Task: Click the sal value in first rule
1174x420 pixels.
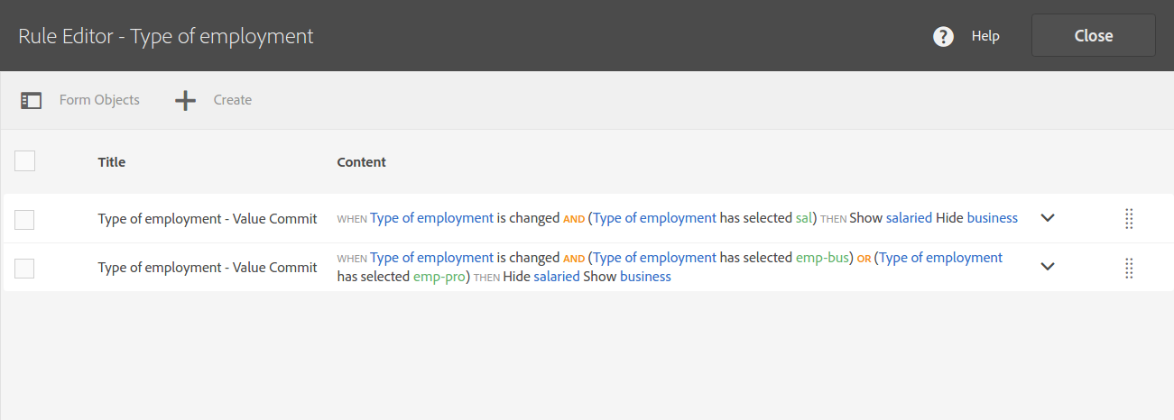Action: [802, 218]
